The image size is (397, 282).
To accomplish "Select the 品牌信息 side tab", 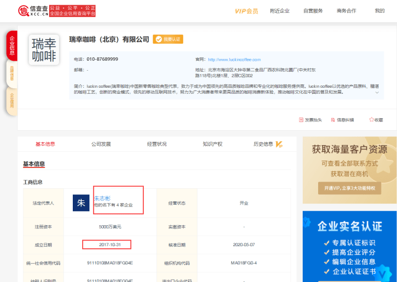I will click(12, 73).
